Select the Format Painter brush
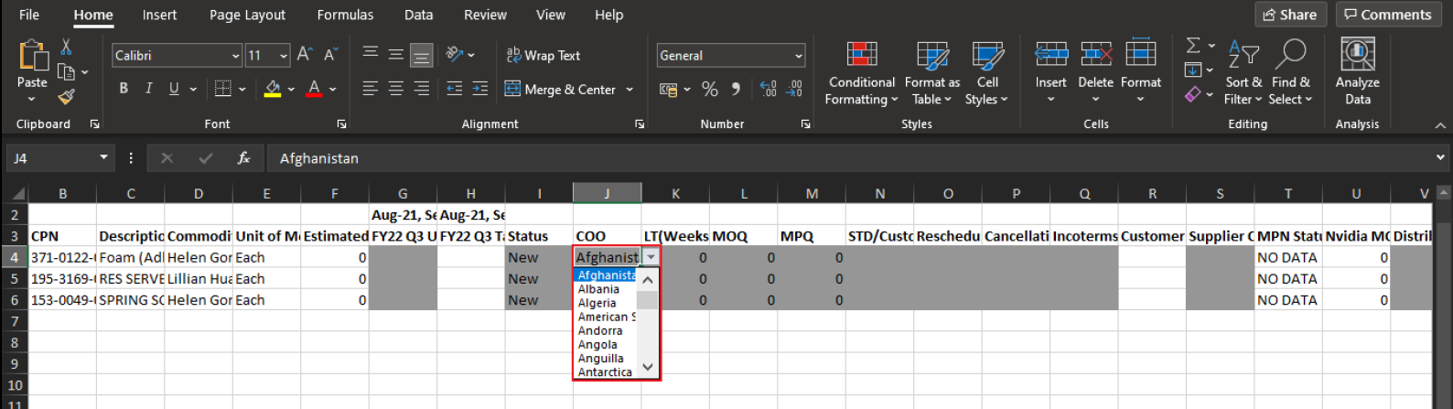This screenshot has height=409, width=1453. click(x=66, y=96)
